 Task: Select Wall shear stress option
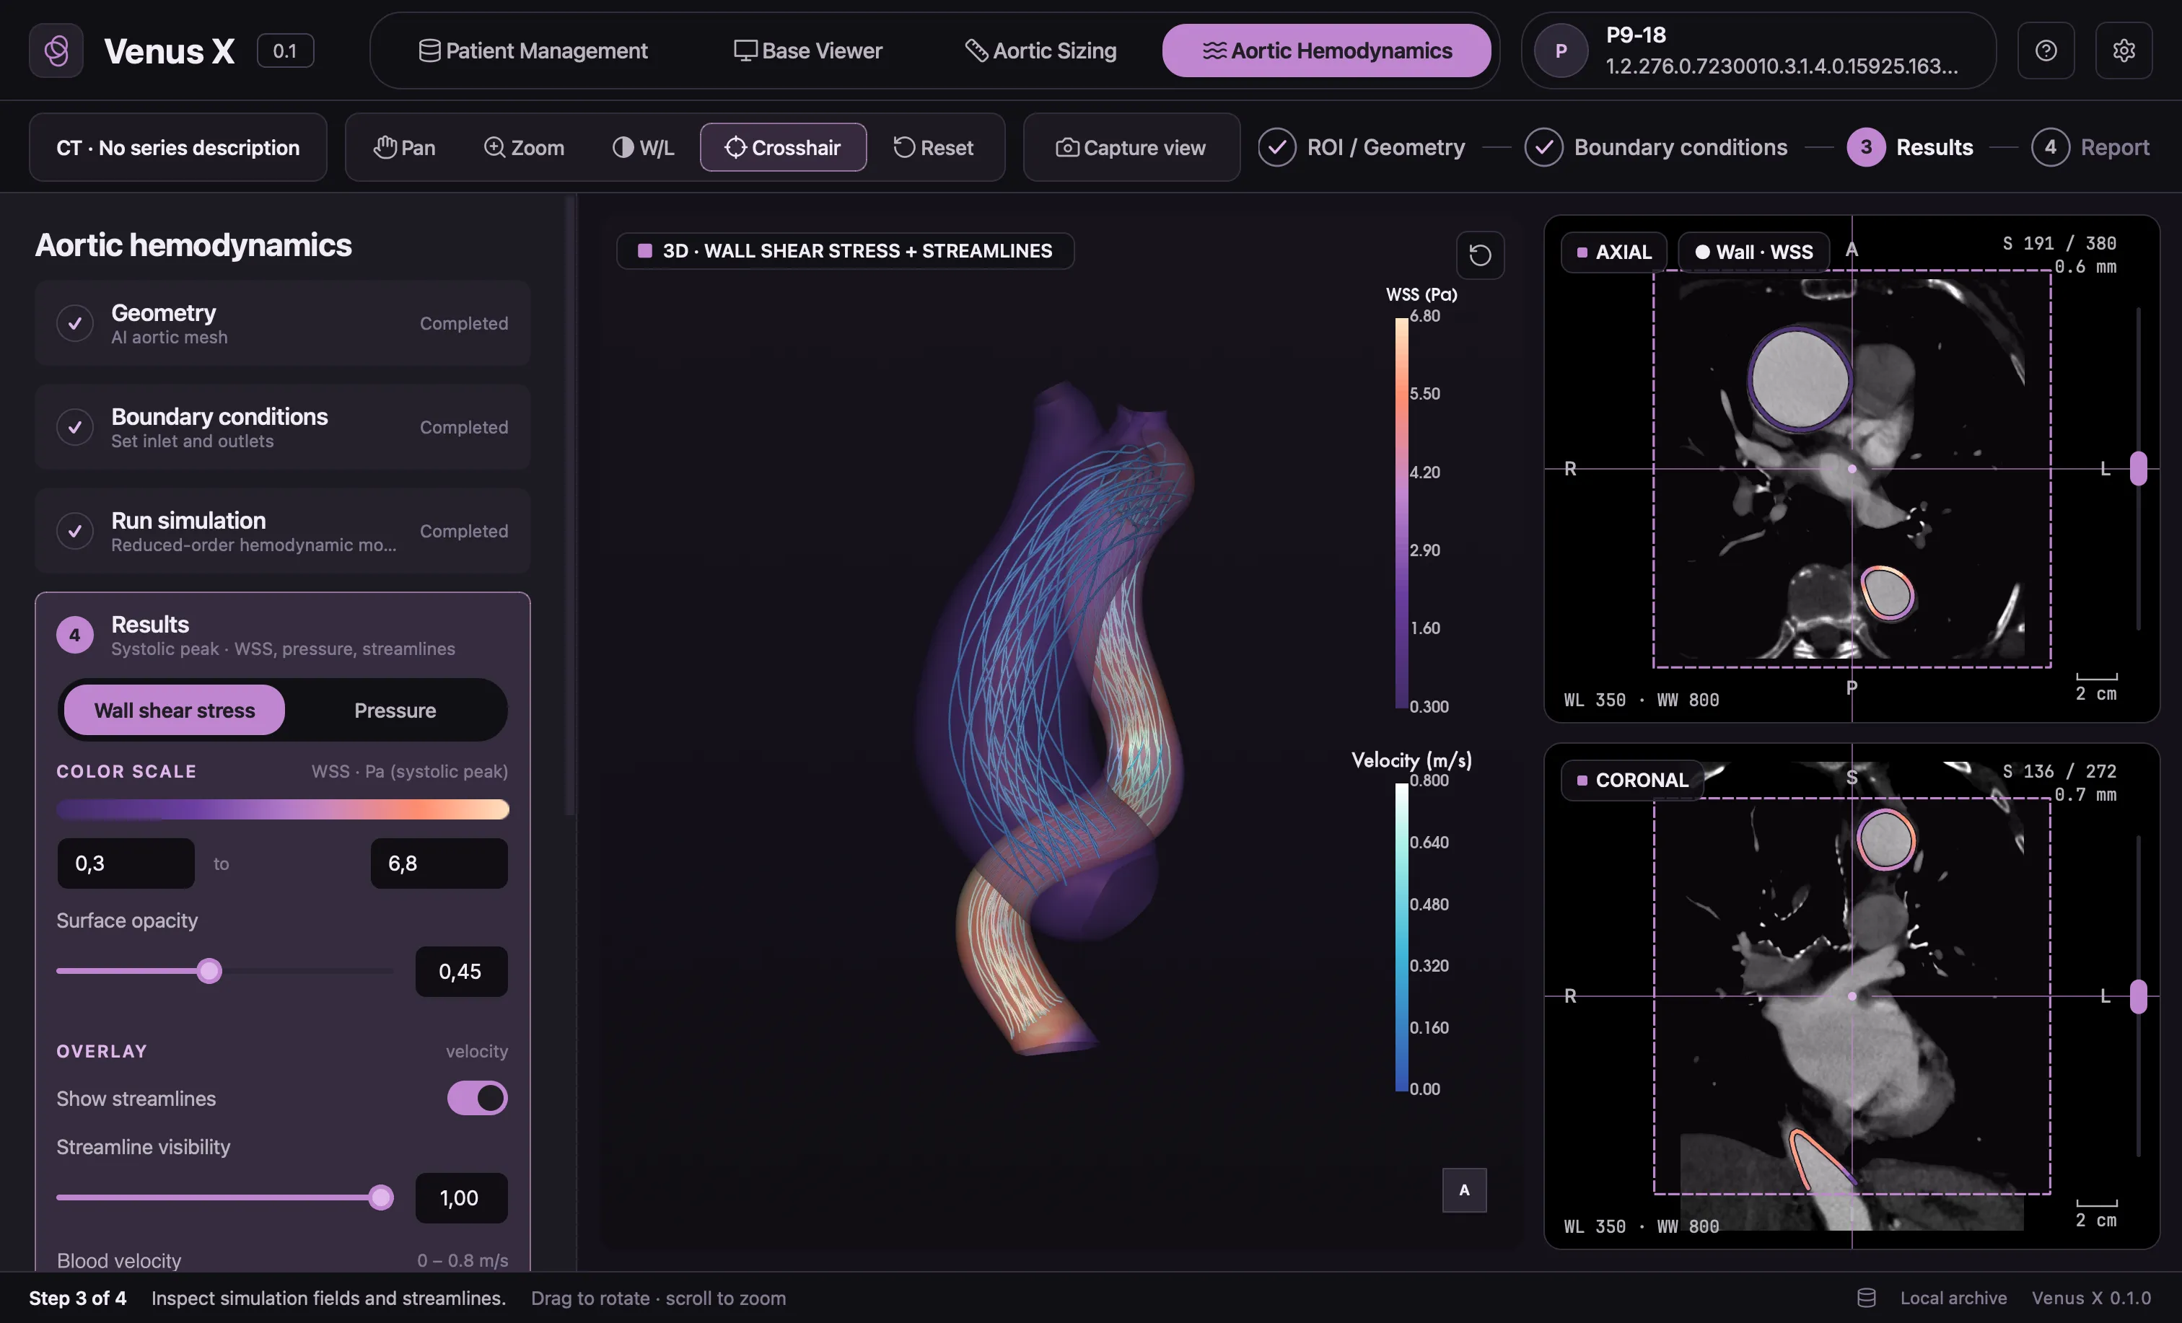click(x=175, y=711)
